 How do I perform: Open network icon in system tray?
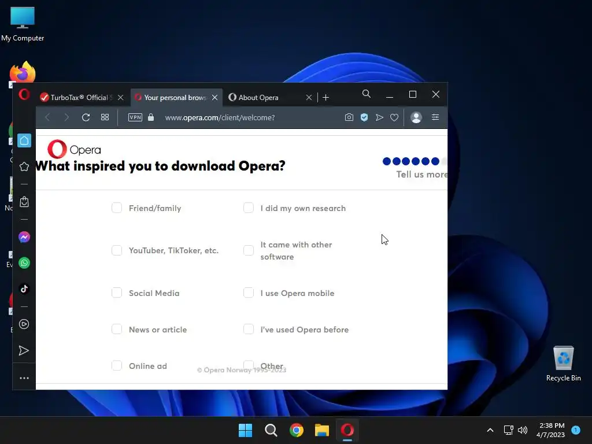[509, 430]
